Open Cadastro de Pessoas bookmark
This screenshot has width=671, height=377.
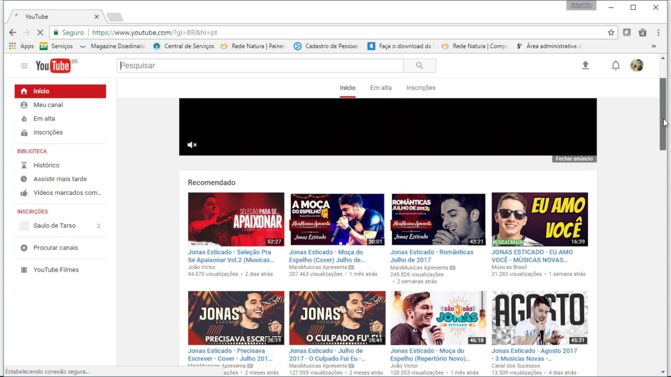tap(326, 46)
